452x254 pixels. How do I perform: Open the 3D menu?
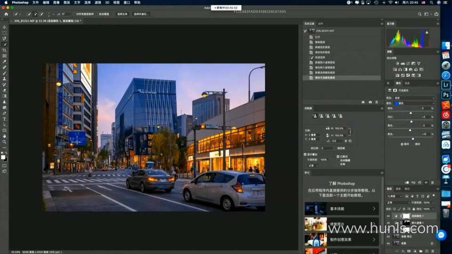coord(107,3)
